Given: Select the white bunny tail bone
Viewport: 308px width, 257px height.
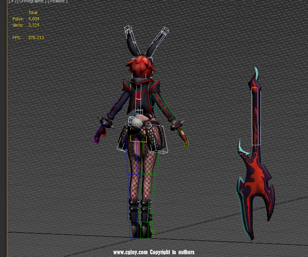Looking at the screenshot, I should [136, 123].
